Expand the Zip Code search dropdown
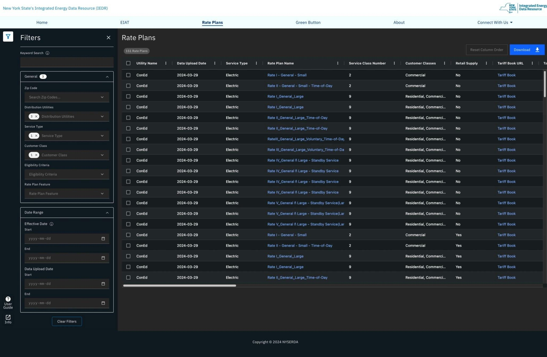The height and width of the screenshot is (357, 547). pos(102,97)
